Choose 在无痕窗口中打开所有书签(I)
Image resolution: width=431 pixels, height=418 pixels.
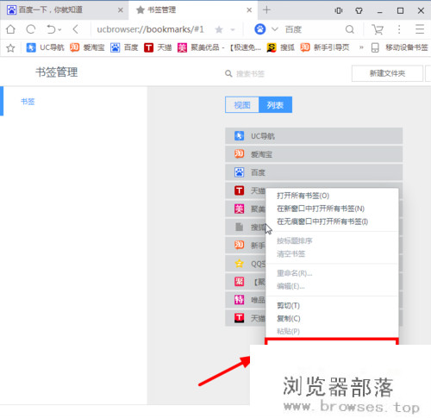(x=332, y=221)
